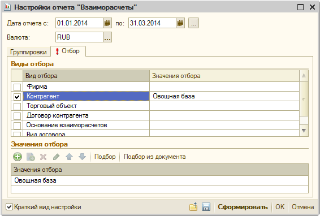
Task: Open the calendar for the start date
Action: pyautogui.click(x=107, y=23)
